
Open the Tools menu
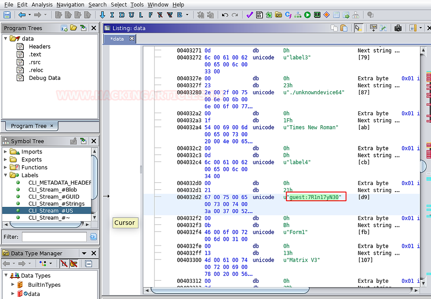tap(137, 5)
